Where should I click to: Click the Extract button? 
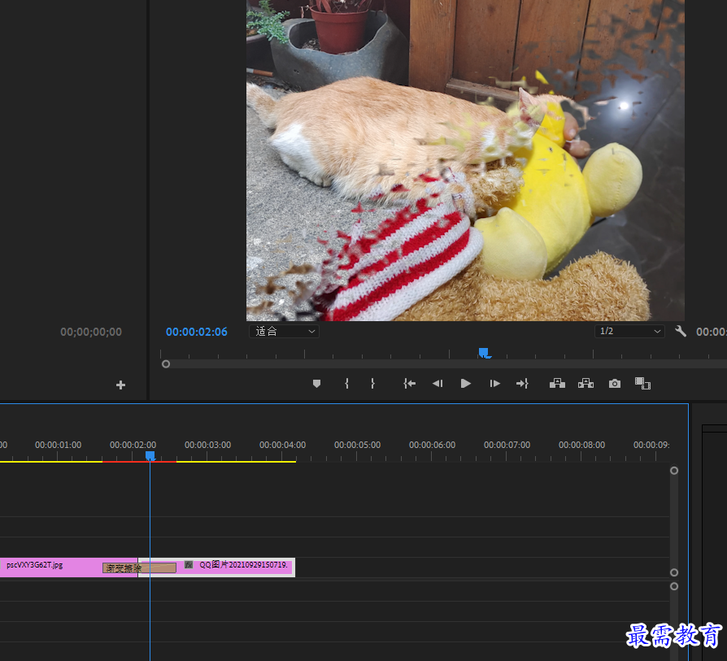coord(586,383)
